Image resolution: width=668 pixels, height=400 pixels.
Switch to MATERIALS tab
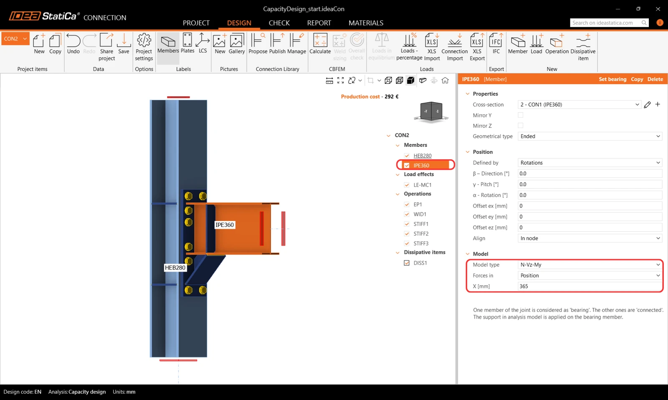click(366, 23)
